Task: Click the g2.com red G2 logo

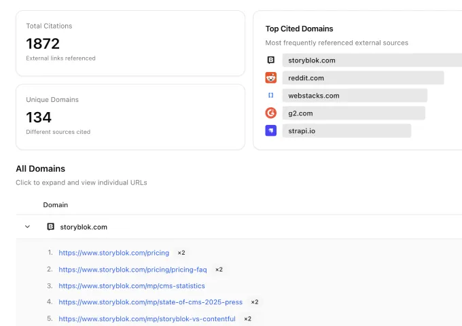Action: point(271,113)
